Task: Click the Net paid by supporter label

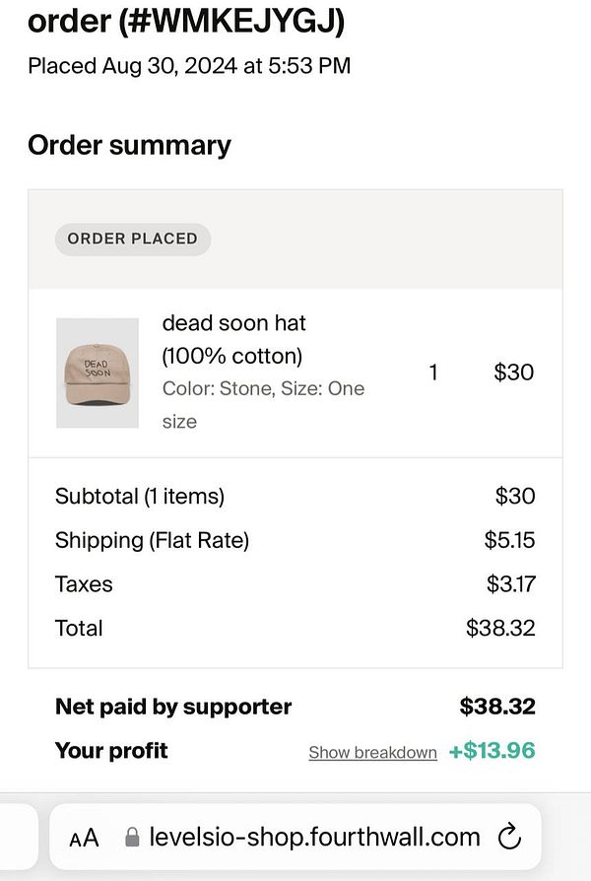Action: 173,707
